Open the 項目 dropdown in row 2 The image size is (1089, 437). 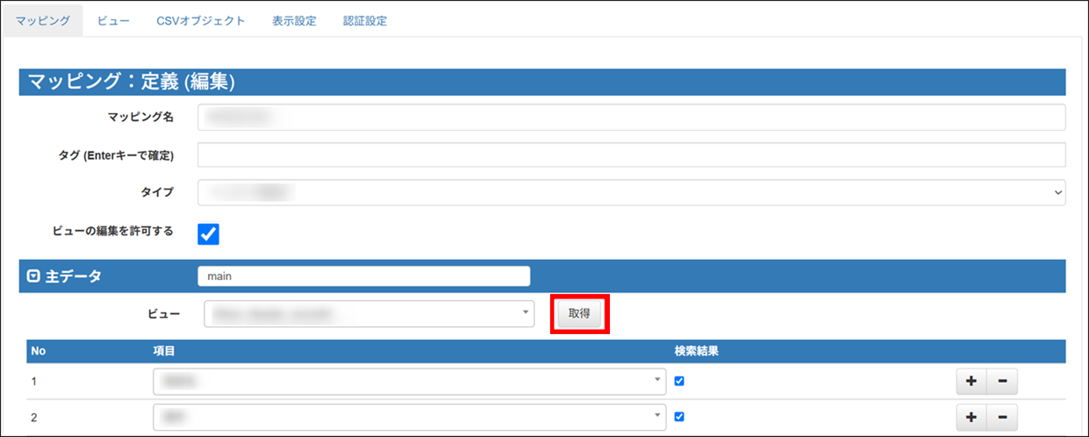409,418
